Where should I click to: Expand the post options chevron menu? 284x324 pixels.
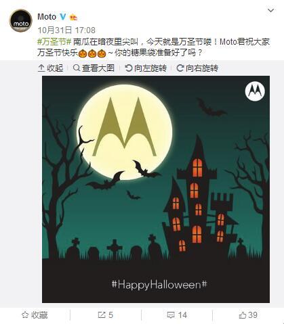270,10
